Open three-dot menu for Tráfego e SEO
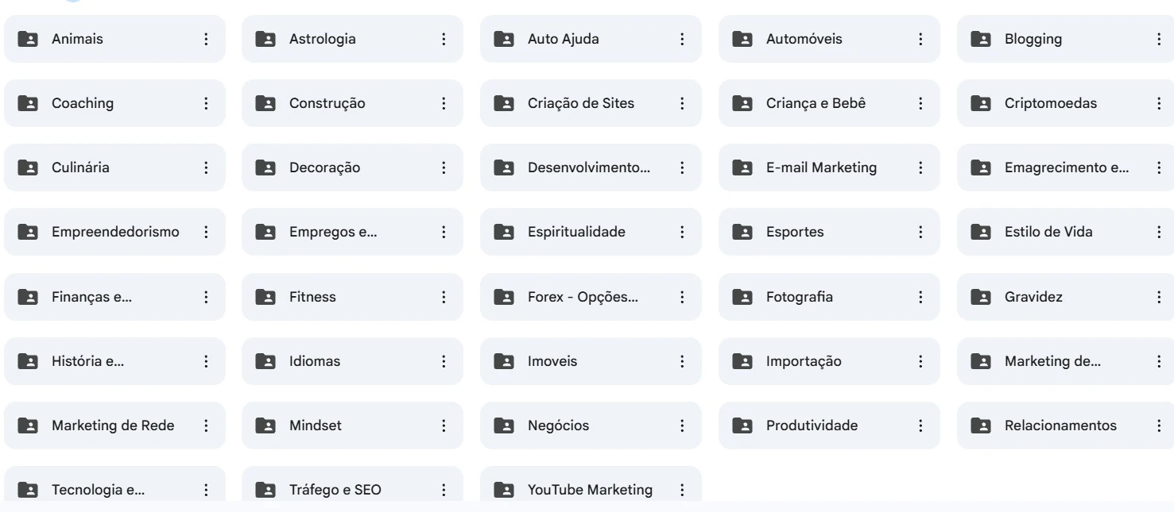 (444, 490)
